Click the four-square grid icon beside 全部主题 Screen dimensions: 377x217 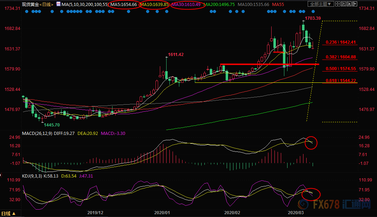tap(338, 4)
